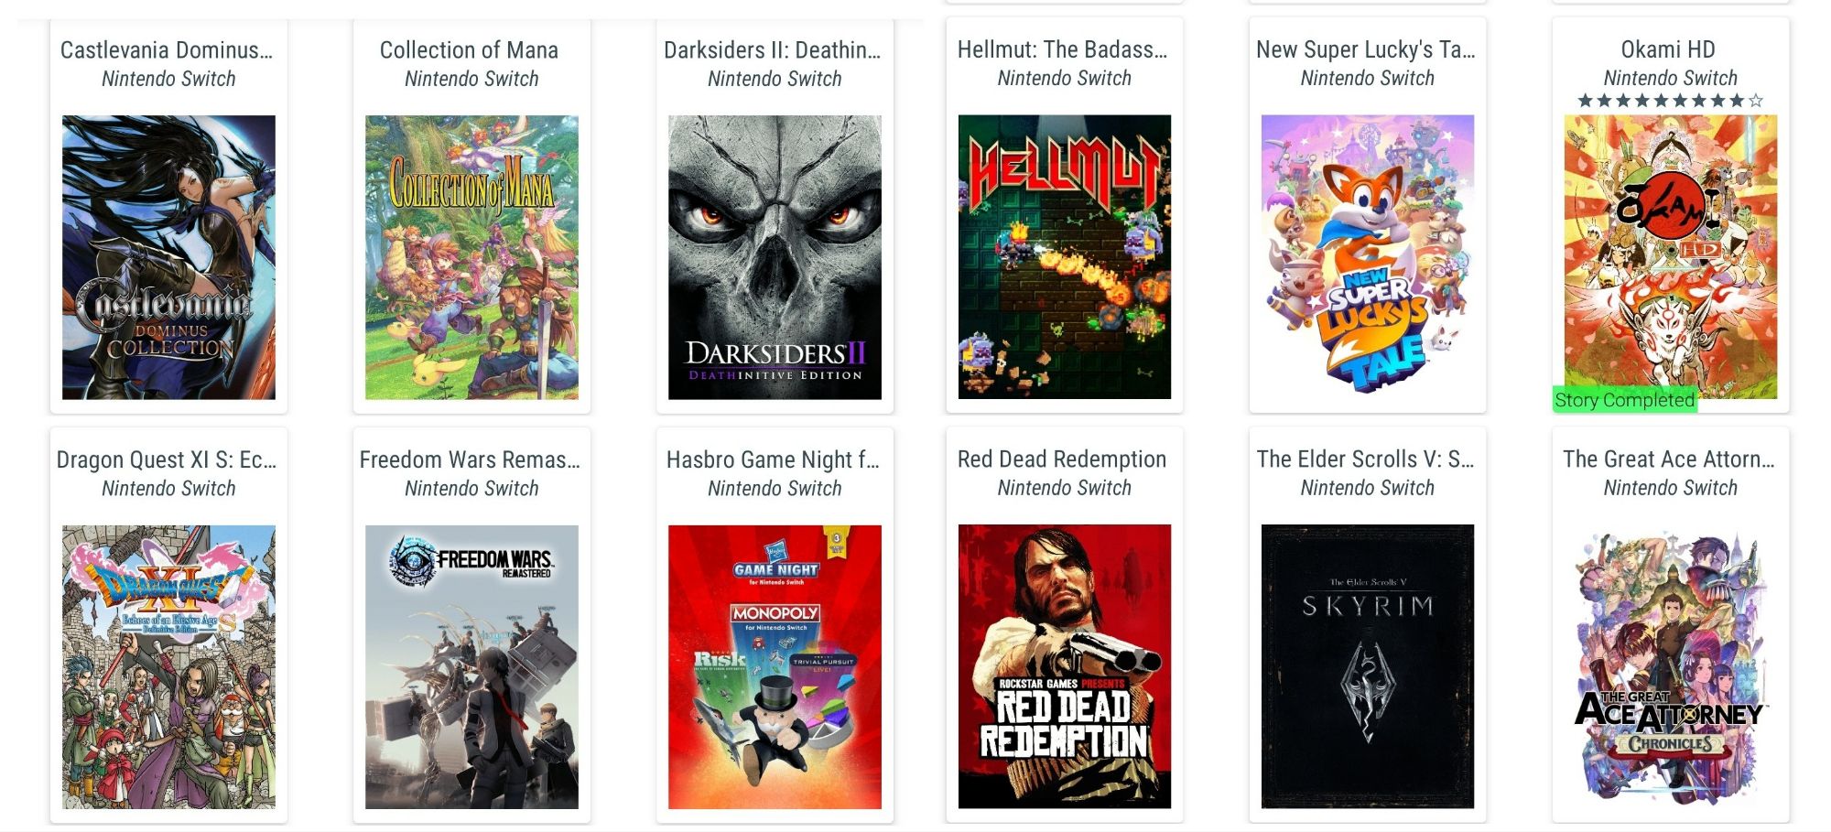Click the Hellmut: The Badass... title
The image size is (1831, 832).
click(1063, 49)
